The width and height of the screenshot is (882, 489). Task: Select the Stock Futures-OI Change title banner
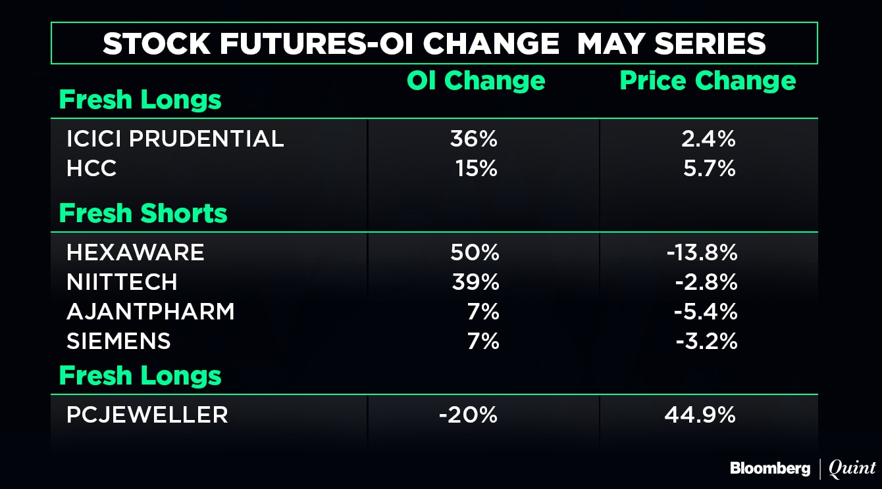tap(434, 43)
